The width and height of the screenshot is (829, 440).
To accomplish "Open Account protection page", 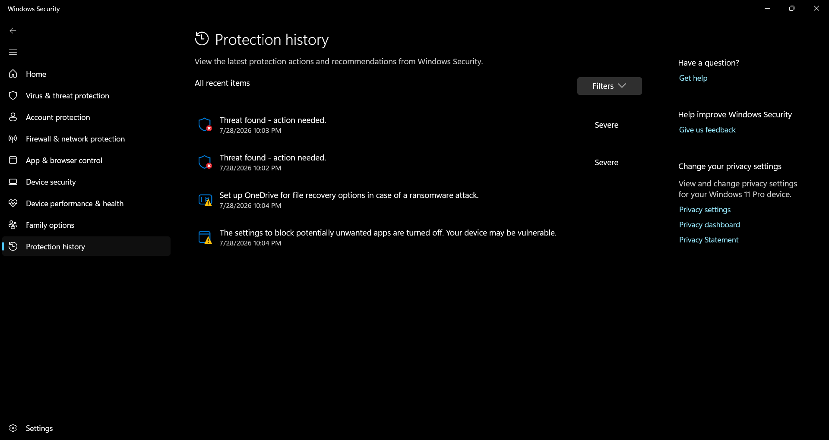I will (x=86, y=117).
